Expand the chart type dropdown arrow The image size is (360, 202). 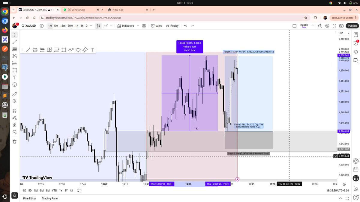[x=111, y=26]
